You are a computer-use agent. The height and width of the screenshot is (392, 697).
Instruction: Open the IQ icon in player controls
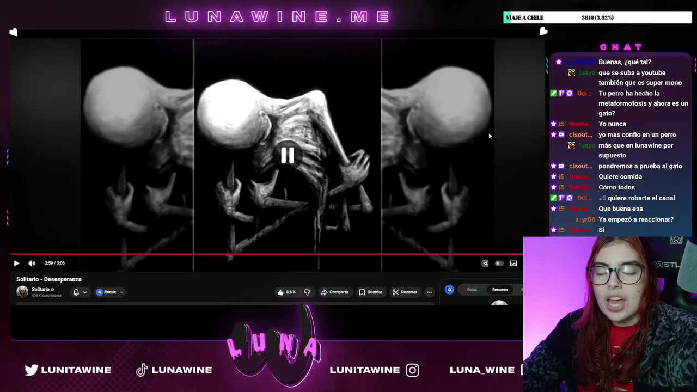tap(485, 264)
